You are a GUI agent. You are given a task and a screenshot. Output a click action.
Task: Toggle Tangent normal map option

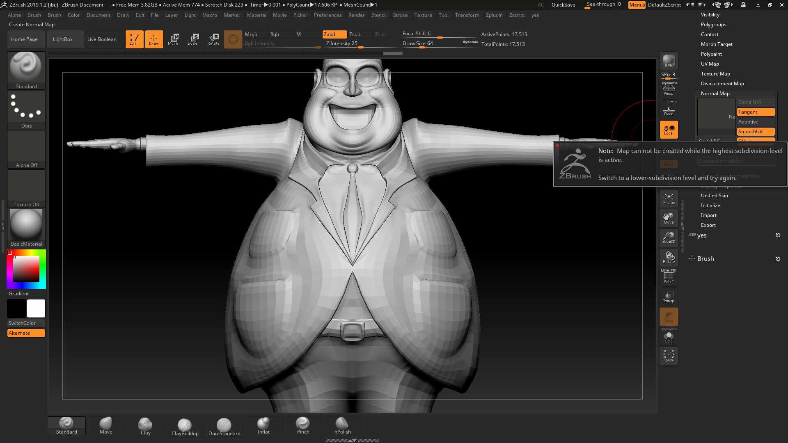pos(756,112)
